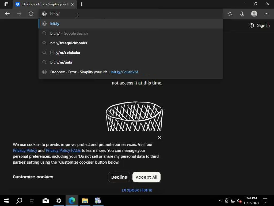Open the Privacy Policy link
Image resolution: width=274 pixels, height=206 pixels.
(x=25, y=150)
